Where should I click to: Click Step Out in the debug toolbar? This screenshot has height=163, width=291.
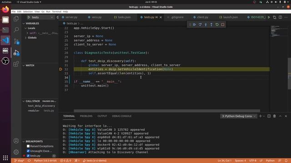pos(211,24)
